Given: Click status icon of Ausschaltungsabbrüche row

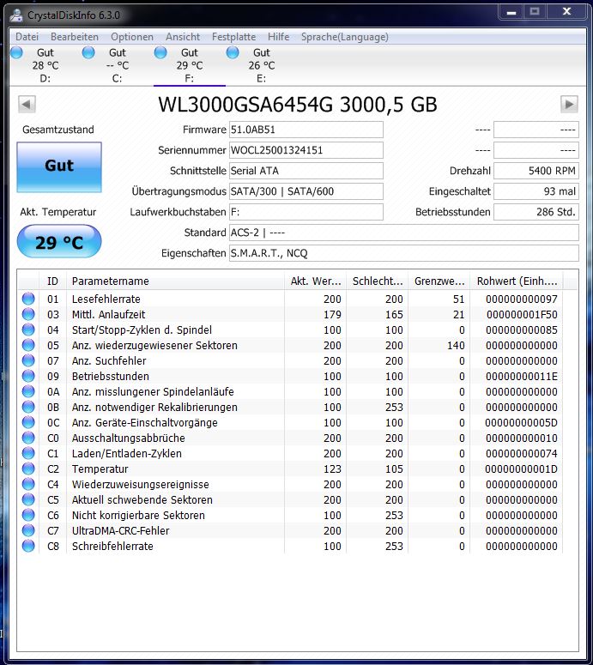Looking at the screenshot, I should [x=28, y=438].
